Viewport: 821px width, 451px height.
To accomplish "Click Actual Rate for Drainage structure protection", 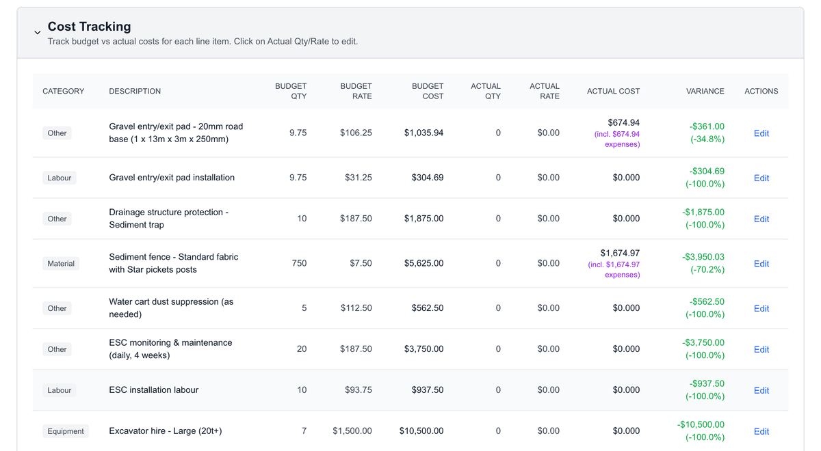I will point(548,219).
